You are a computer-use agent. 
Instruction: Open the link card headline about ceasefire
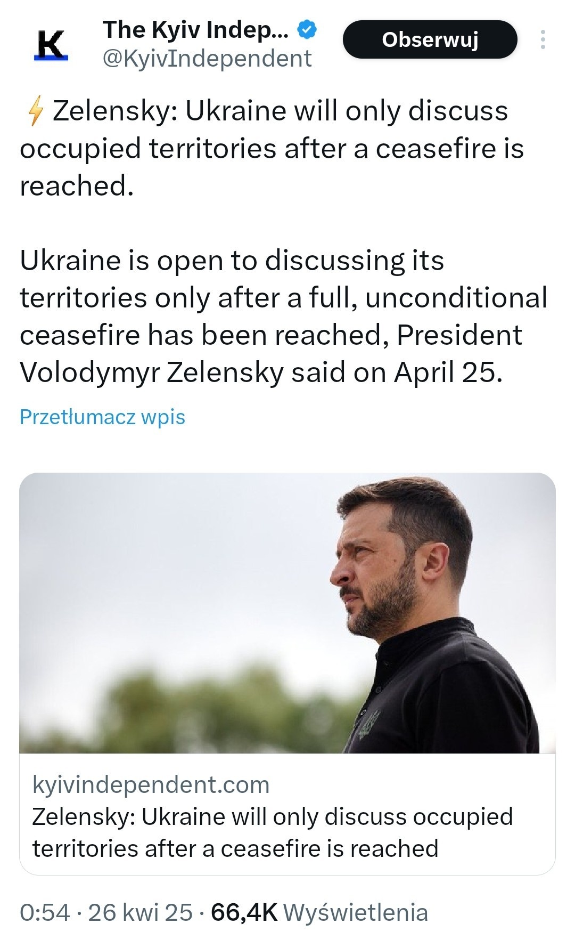272,832
